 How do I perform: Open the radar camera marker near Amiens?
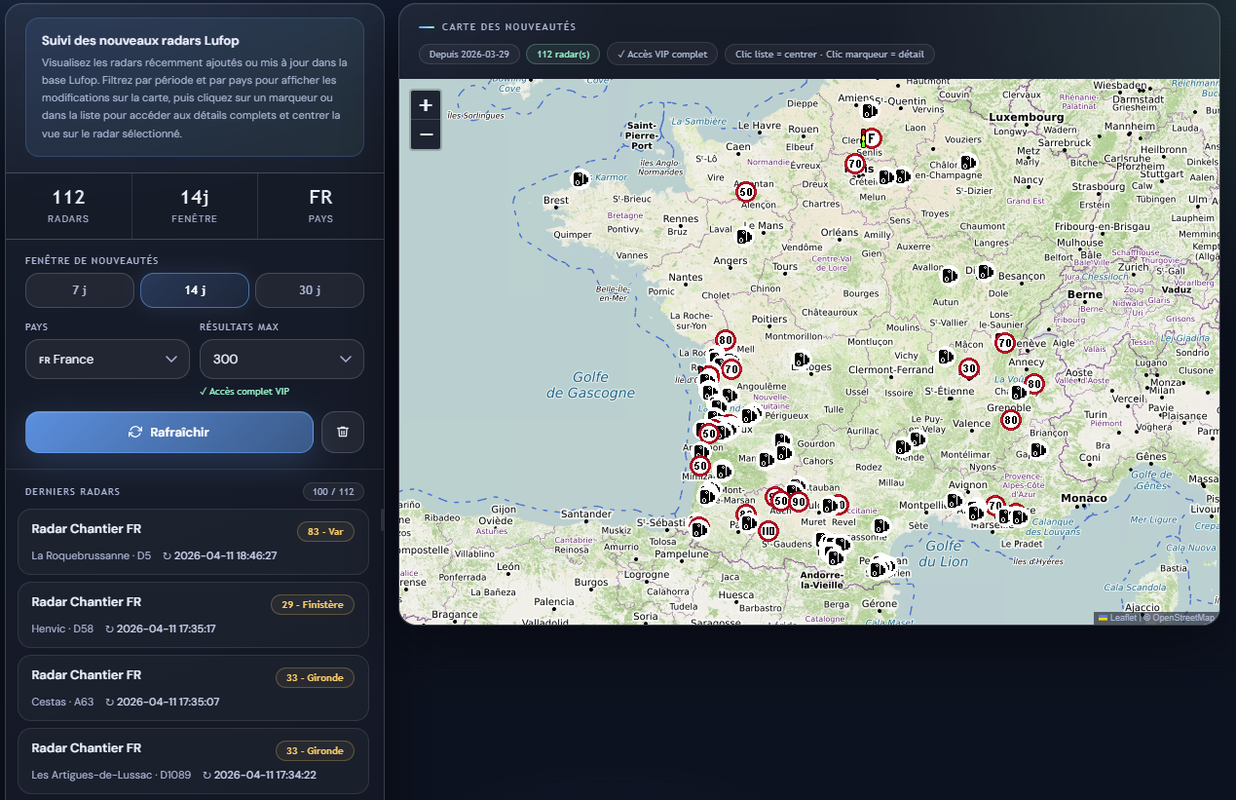pos(870,112)
